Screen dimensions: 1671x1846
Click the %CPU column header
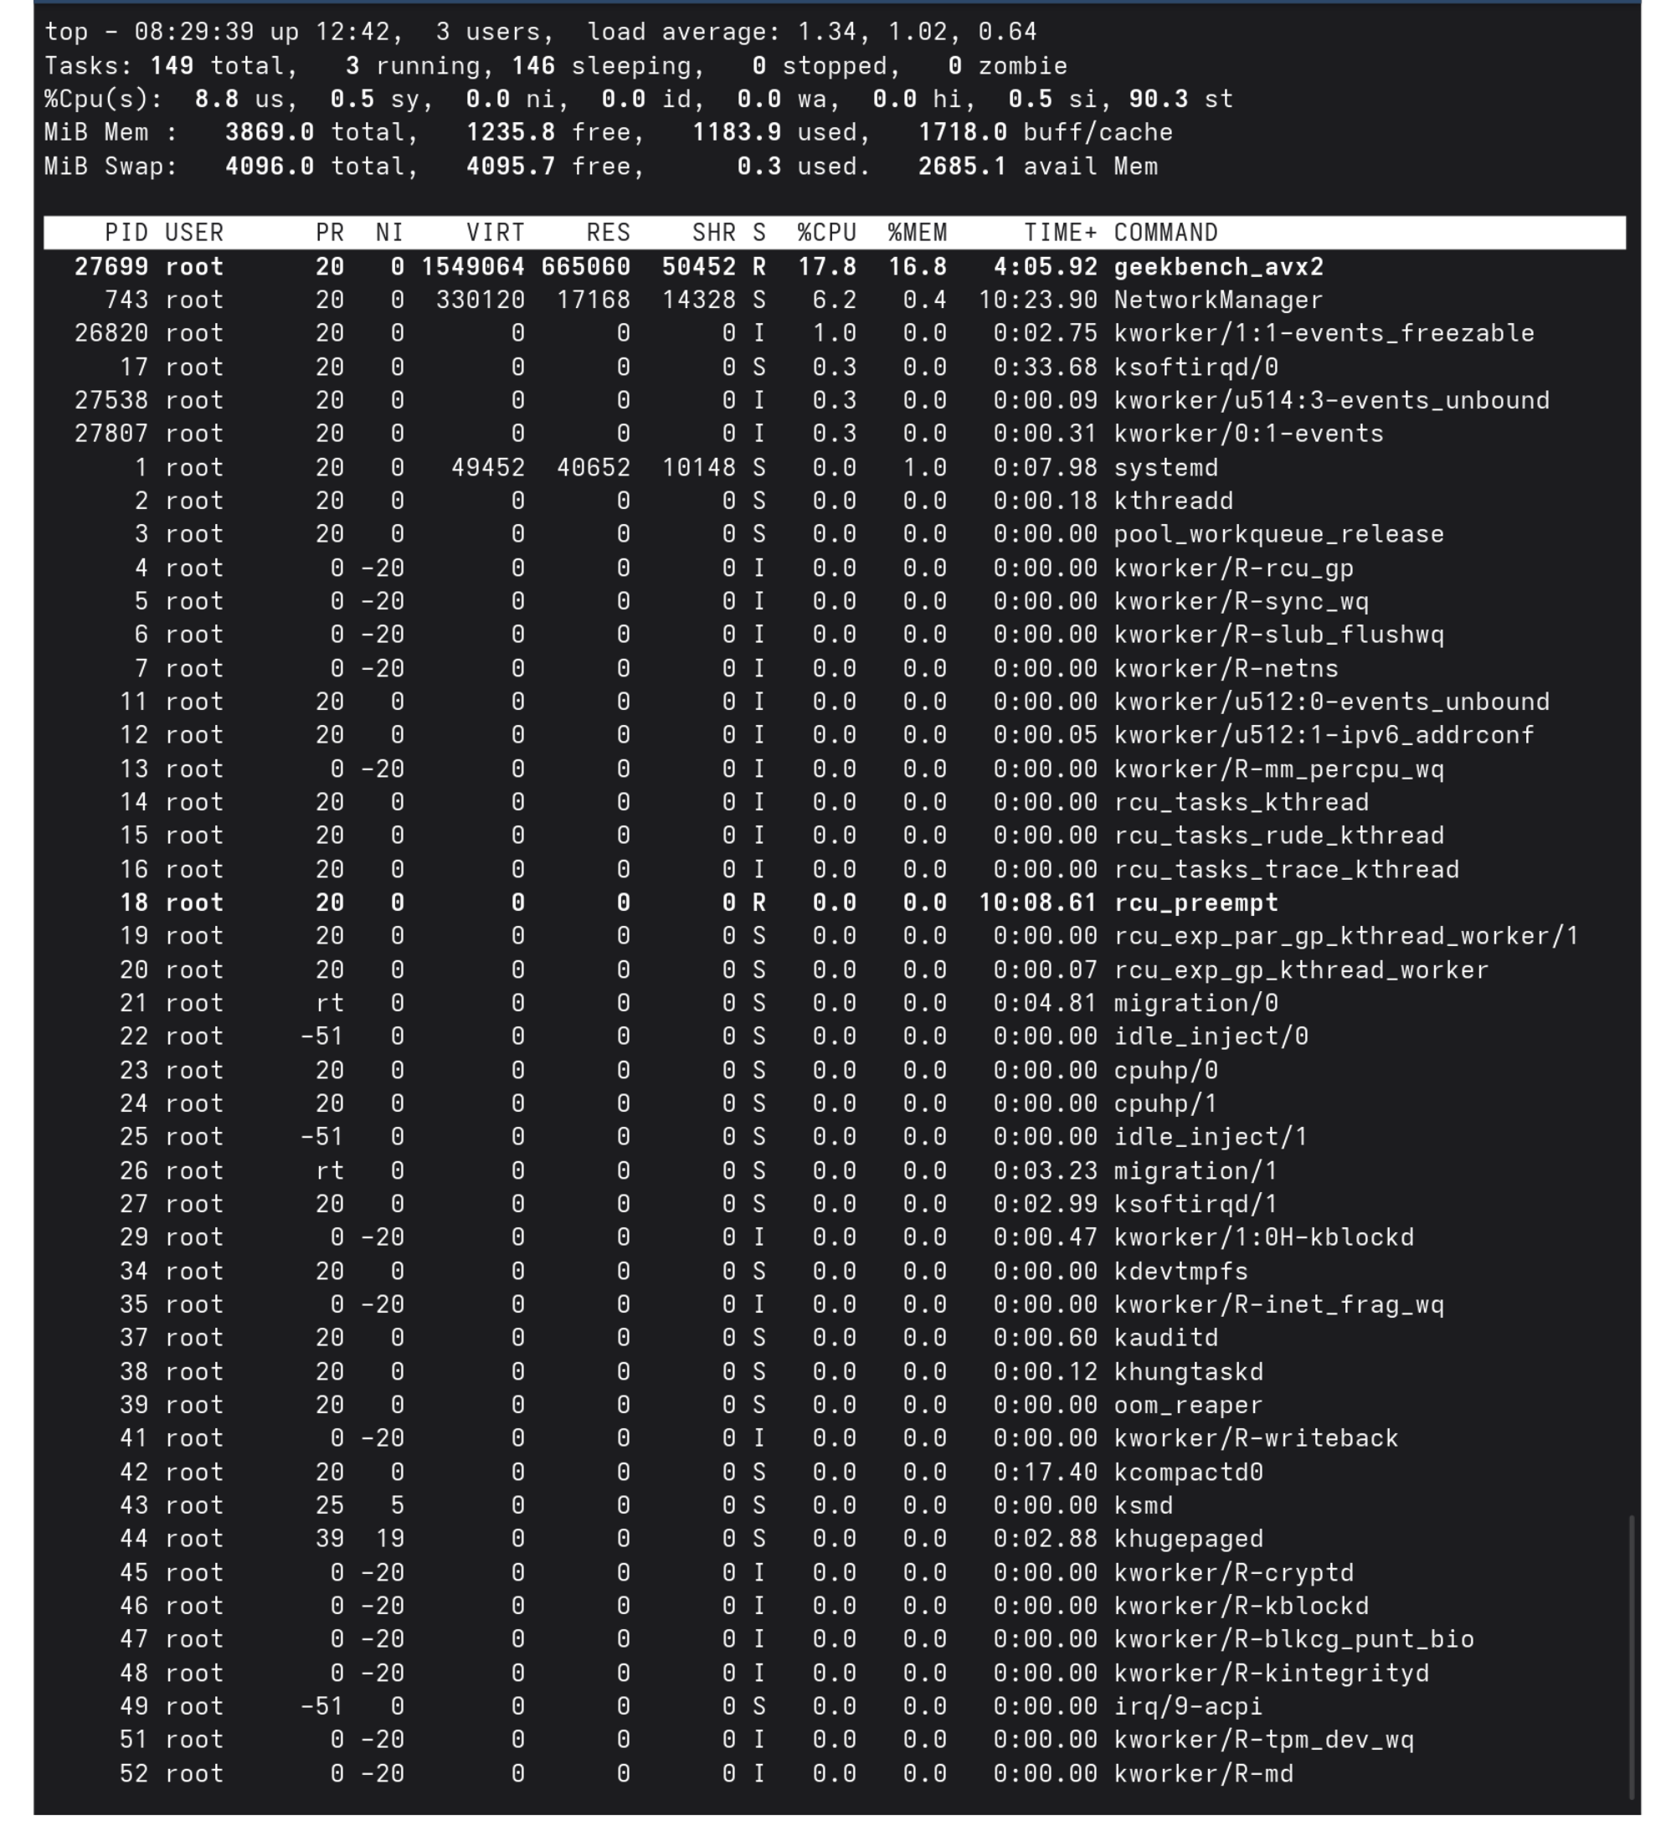click(x=826, y=233)
